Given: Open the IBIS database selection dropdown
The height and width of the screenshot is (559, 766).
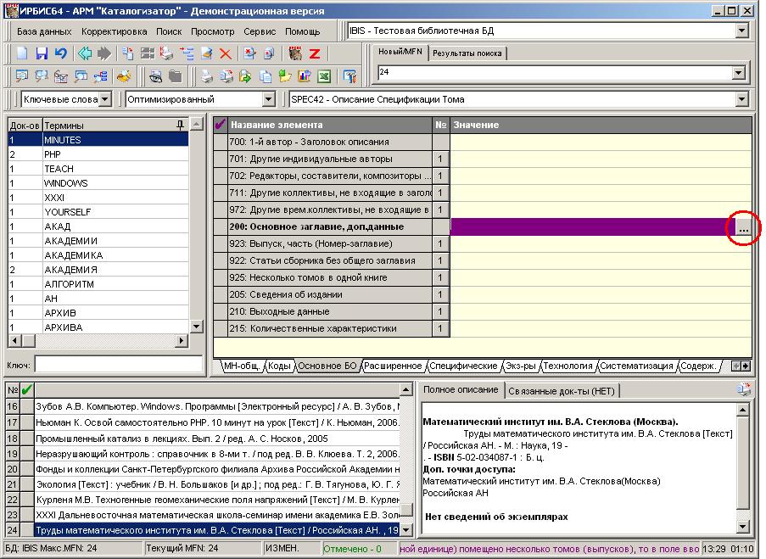Looking at the screenshot, I should pyautogui.click(x=742, y=31).
